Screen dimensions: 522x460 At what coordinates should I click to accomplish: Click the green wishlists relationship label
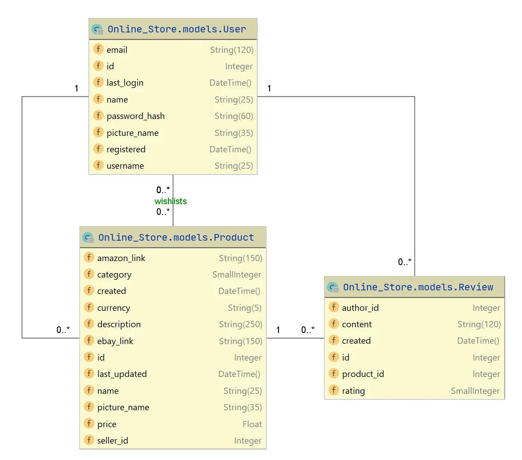[x=171, y=201]
